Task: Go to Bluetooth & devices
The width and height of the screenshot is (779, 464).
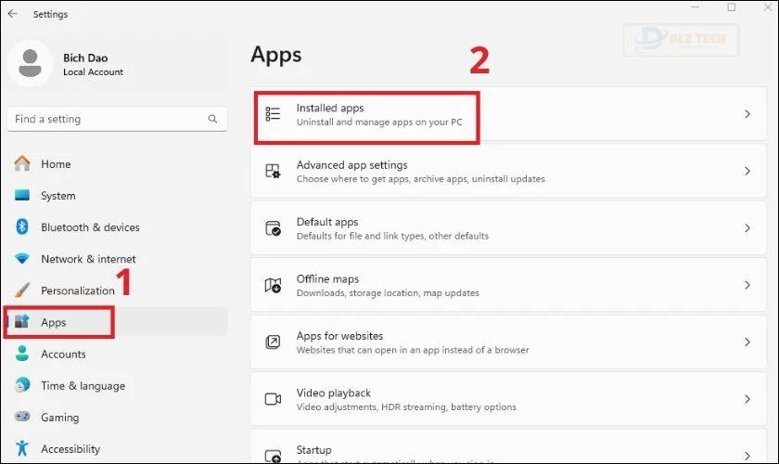Action: (90, 227)
